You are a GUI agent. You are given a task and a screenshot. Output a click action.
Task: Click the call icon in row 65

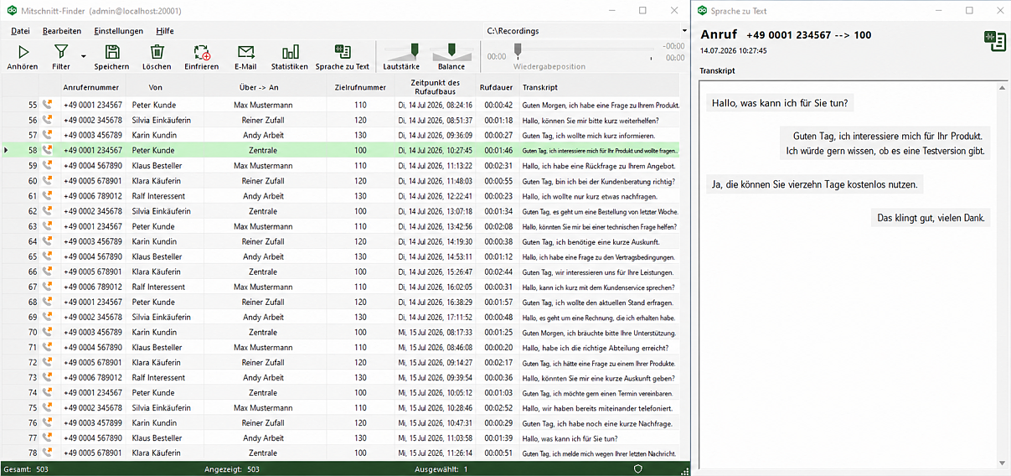point(47,256)
